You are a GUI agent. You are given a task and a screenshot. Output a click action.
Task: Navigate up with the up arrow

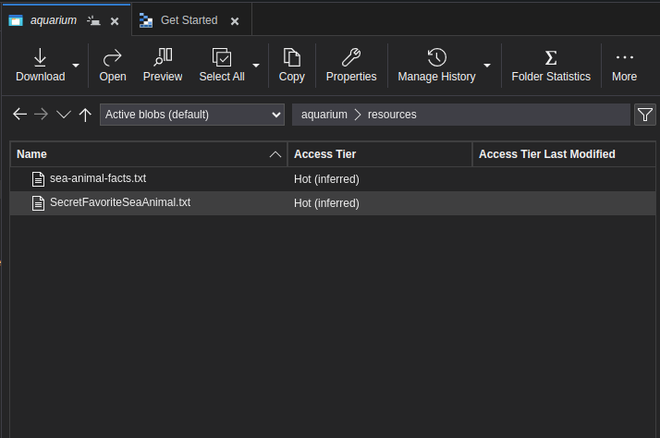coord(85,115)
